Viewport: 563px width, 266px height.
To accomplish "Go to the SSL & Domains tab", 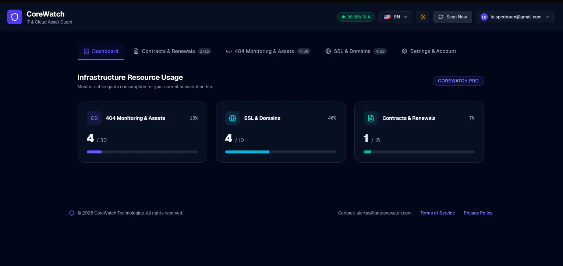I will pyautogui.click(x=356, y=51).
